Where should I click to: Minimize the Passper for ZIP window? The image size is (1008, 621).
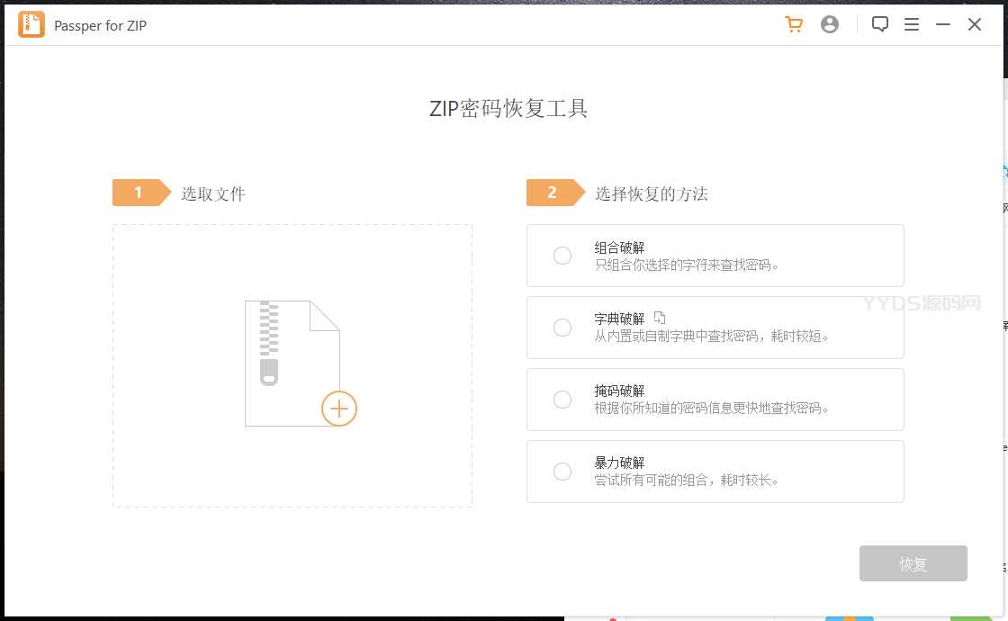coord(943,25)
